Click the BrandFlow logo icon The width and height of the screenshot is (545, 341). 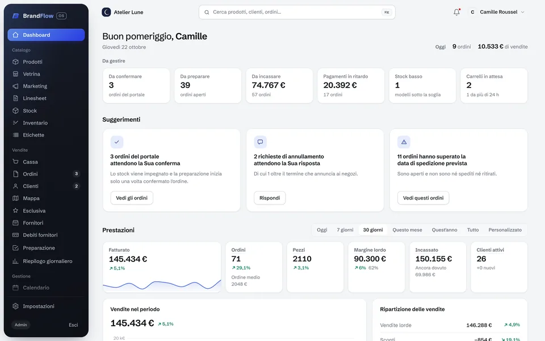15,16
